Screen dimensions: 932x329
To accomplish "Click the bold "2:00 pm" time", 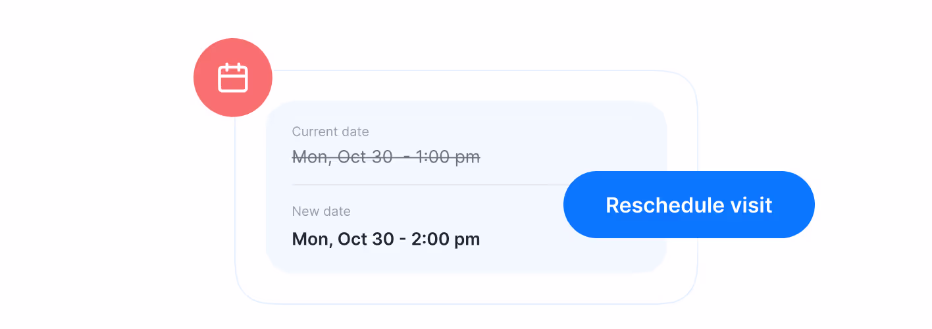I will point(446,239).
